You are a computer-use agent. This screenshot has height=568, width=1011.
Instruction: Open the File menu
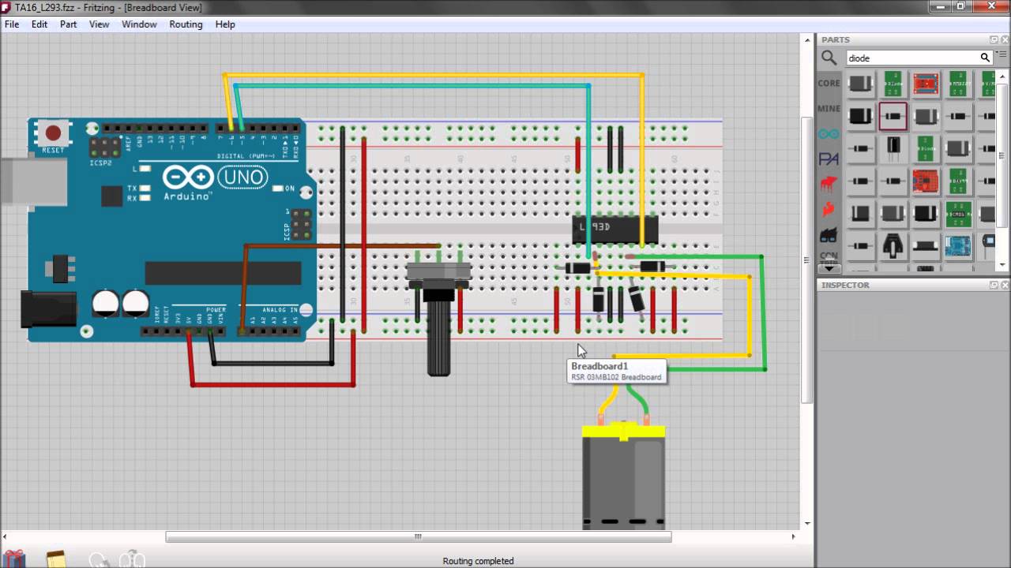coord(12,24)
